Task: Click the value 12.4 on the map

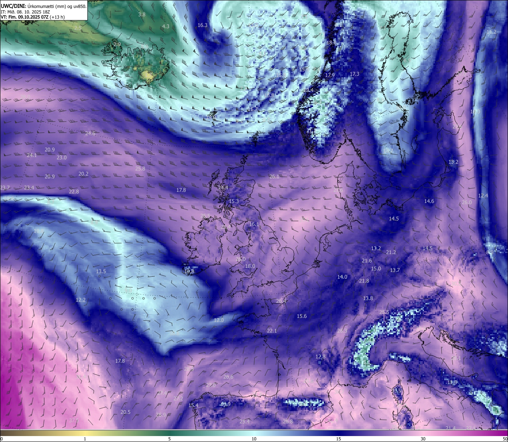Action: pyautogui.click(x=483, y=195)
